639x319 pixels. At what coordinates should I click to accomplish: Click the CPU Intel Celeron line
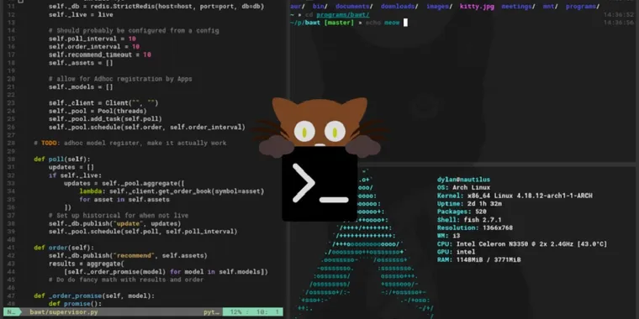click(522, 243)
